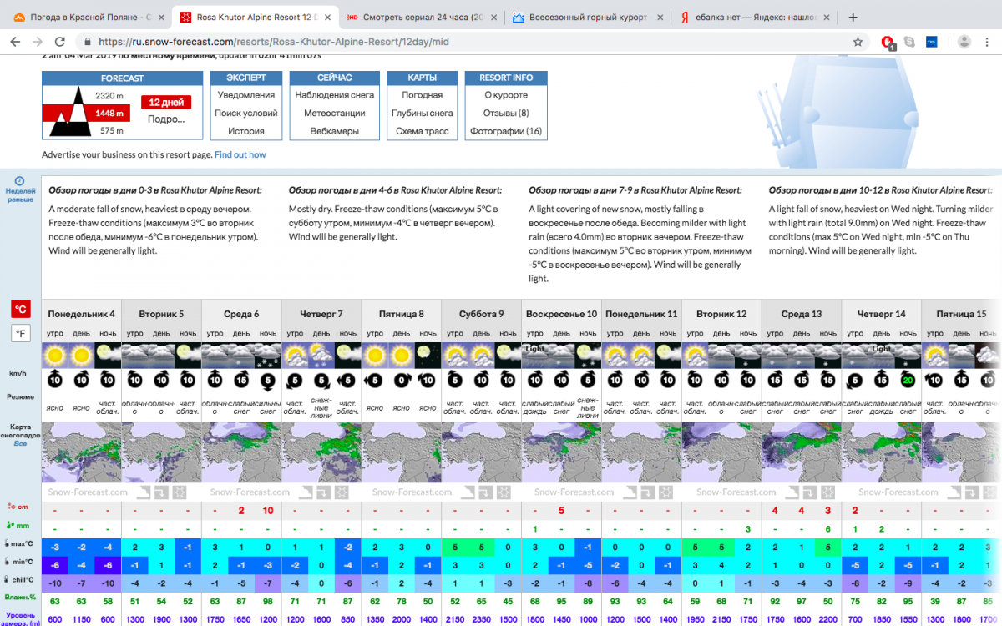This screenshot has height=626, width=1002.
Task: Switch temperature units to °C
Action: click(x=20, y=309)
